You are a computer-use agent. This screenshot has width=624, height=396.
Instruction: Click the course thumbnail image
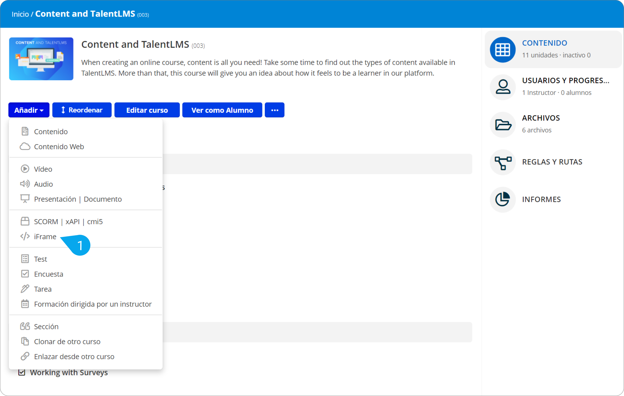[41, 59]
